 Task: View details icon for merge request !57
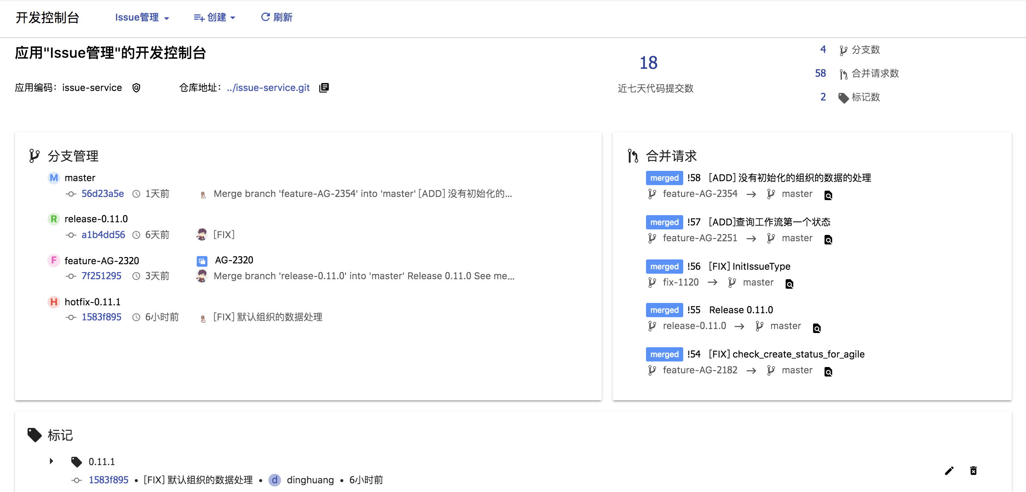tap(828, 240)
